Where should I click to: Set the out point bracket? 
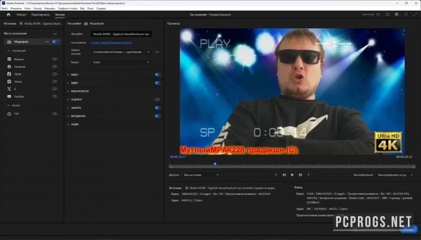pyautogui.click(x=308, y=175)
